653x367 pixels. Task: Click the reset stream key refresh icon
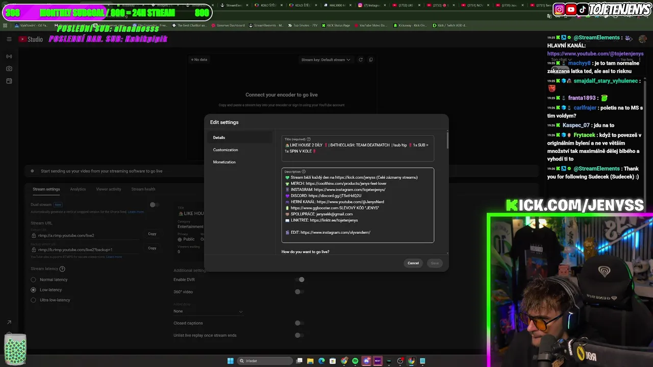point(360,60)
